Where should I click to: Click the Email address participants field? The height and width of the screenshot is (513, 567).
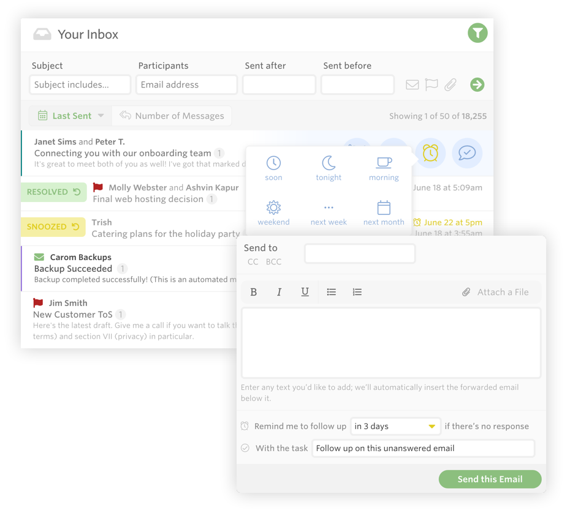pos(186,85)
